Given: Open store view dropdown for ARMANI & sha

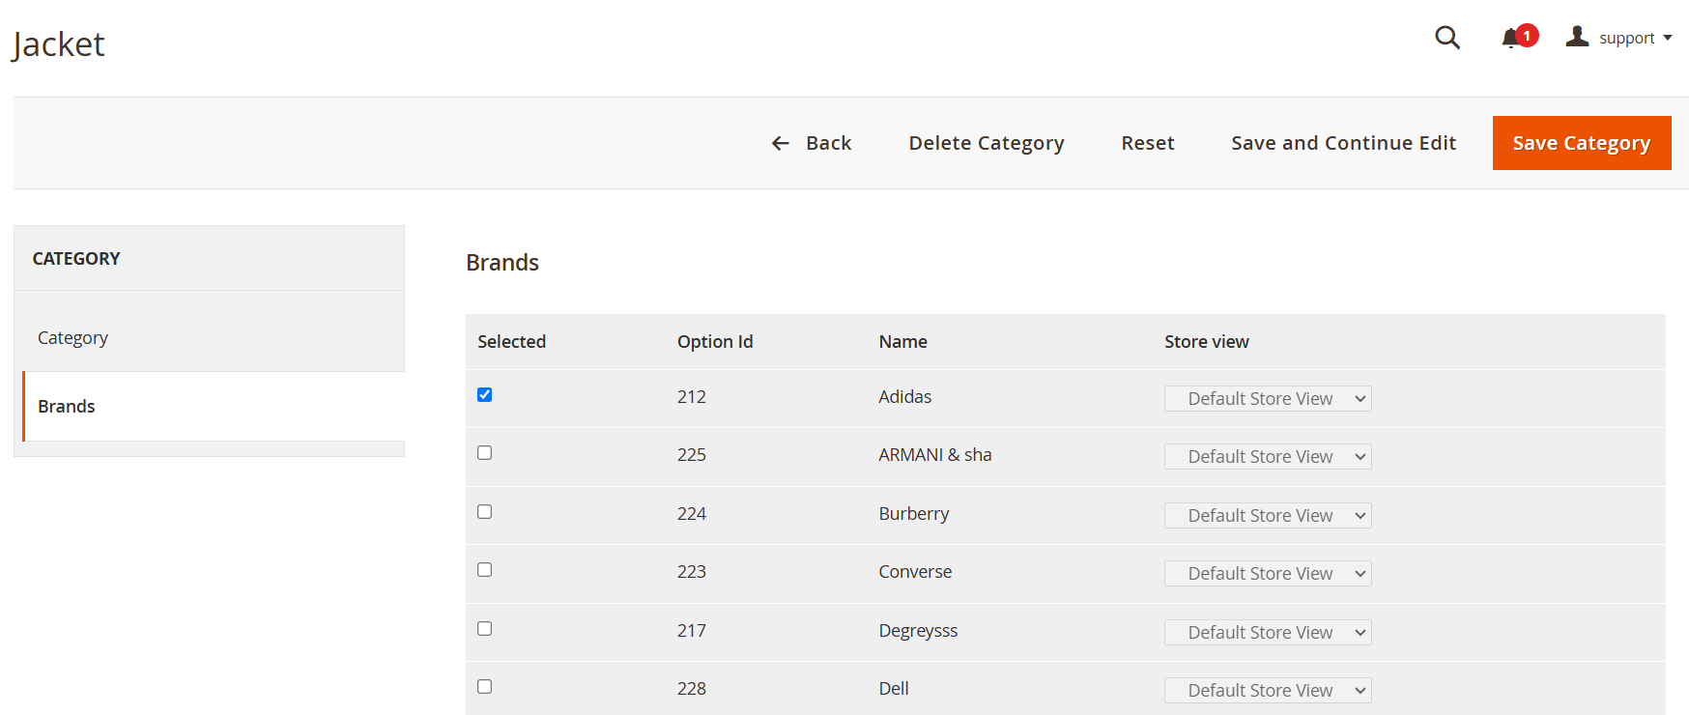Looking at the screenshot, I should (x=1268, y=457).
